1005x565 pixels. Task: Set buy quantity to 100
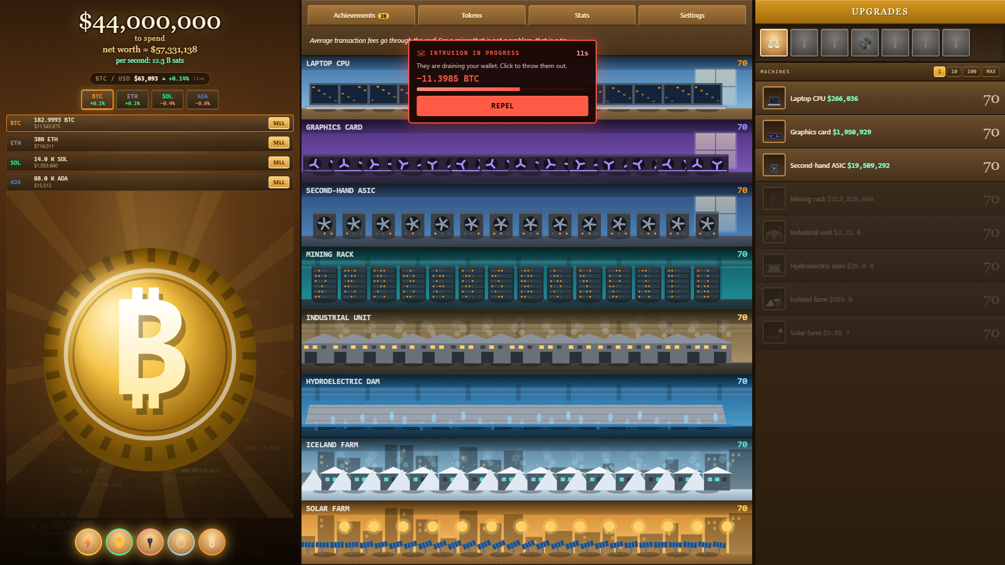972,72
